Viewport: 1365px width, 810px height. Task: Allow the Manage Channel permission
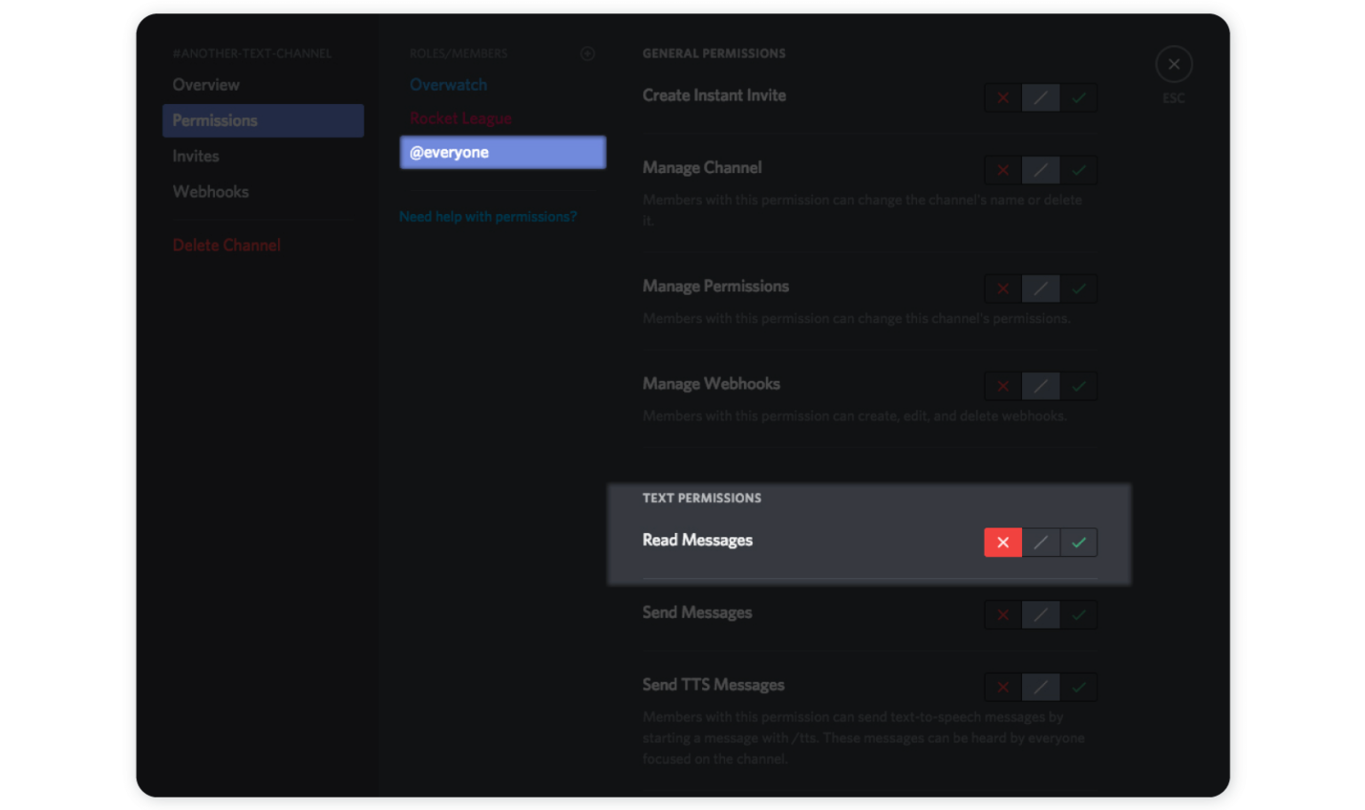coord(1079,170)
